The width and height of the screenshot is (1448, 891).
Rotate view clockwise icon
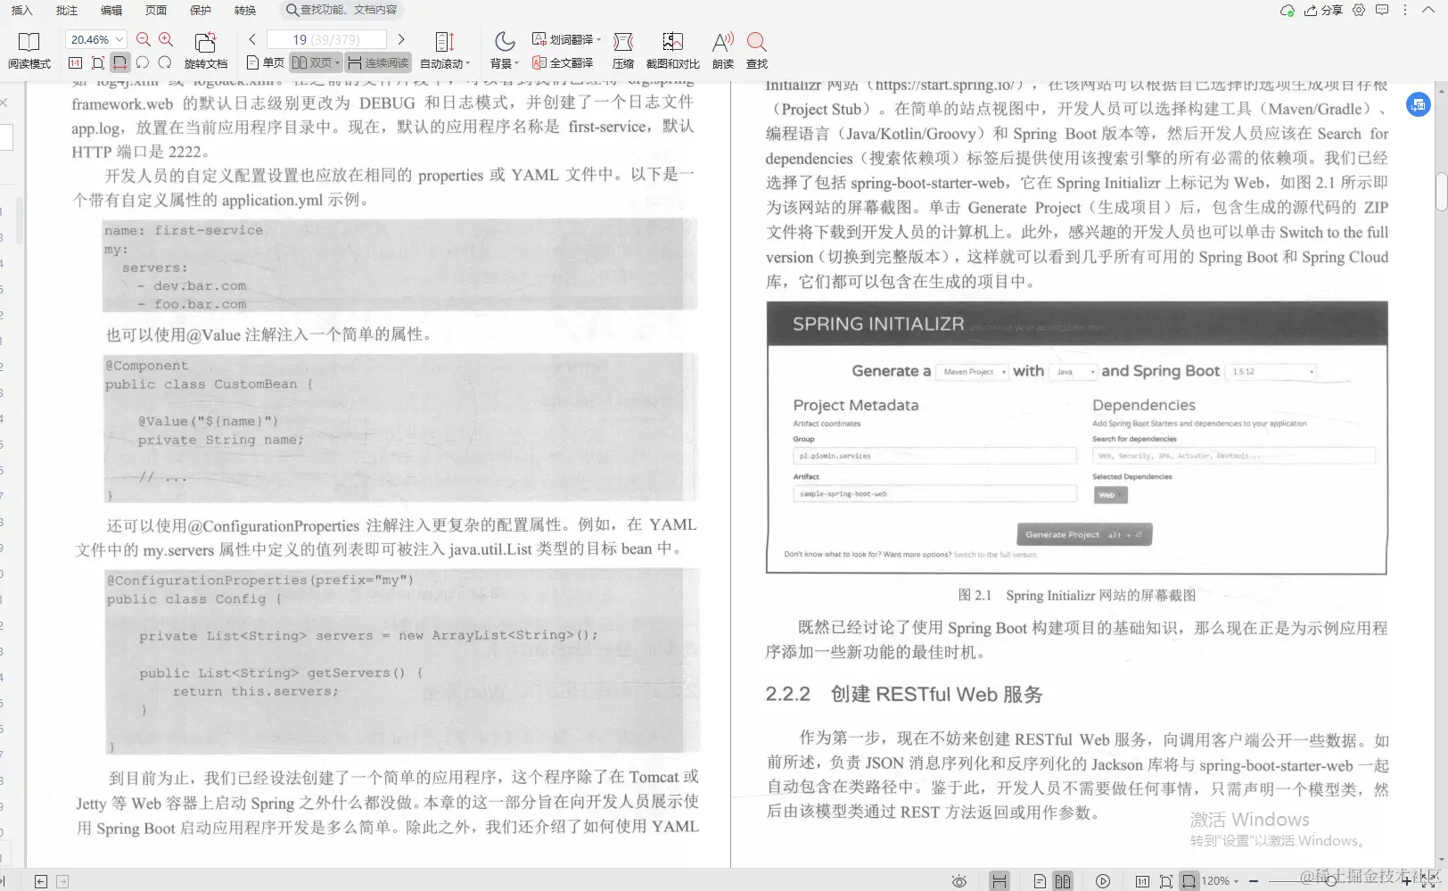click(165, 62)
